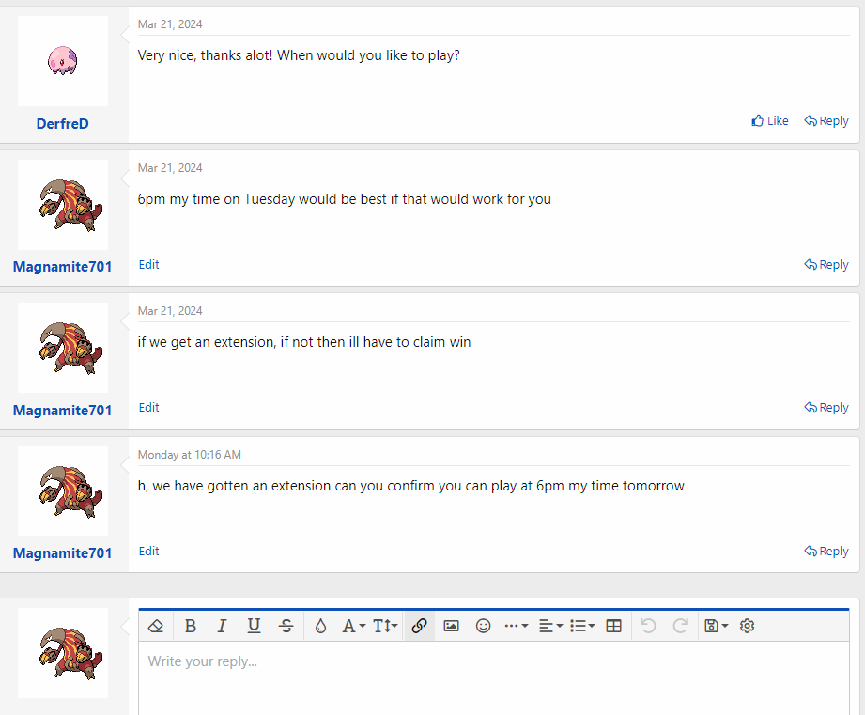
Task: Expand the more options ellipsis menu
Action: coord(516,626)
